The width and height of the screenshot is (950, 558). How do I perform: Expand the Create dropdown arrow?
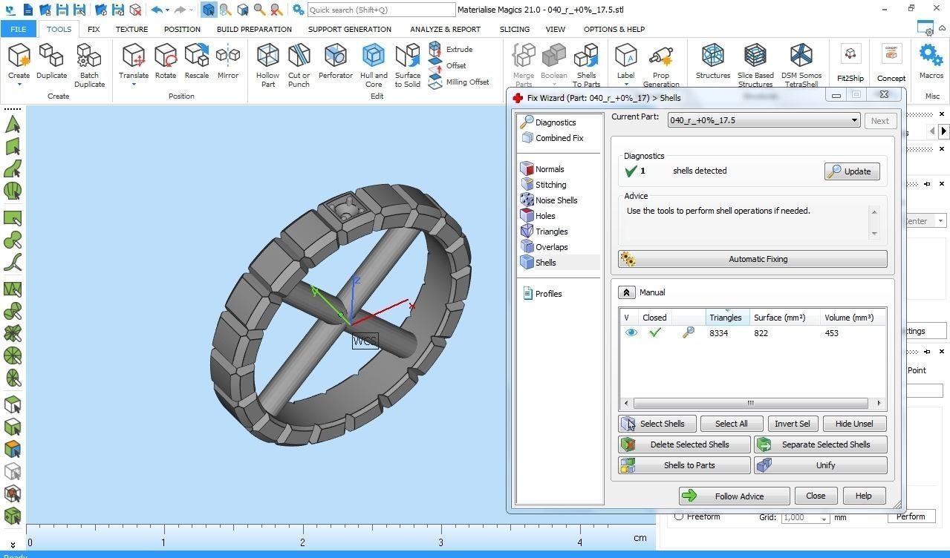pyautogui.click(x=19, y=84)
